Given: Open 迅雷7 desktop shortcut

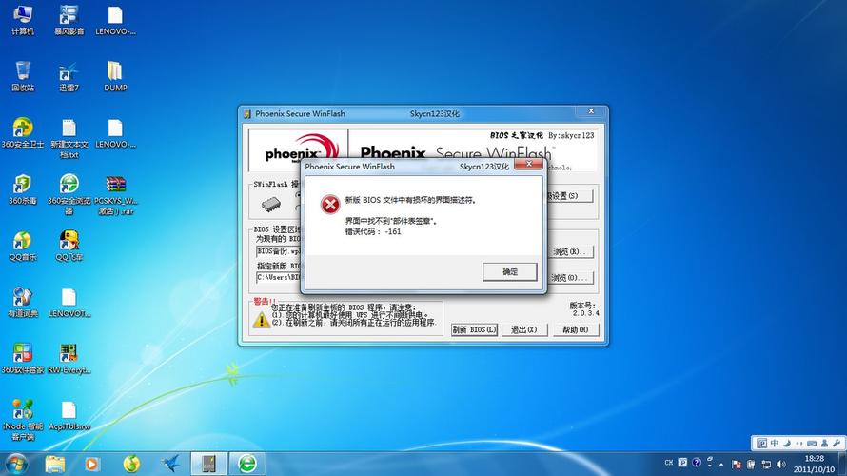Looking at the screenshot, I should coord(69,77).
